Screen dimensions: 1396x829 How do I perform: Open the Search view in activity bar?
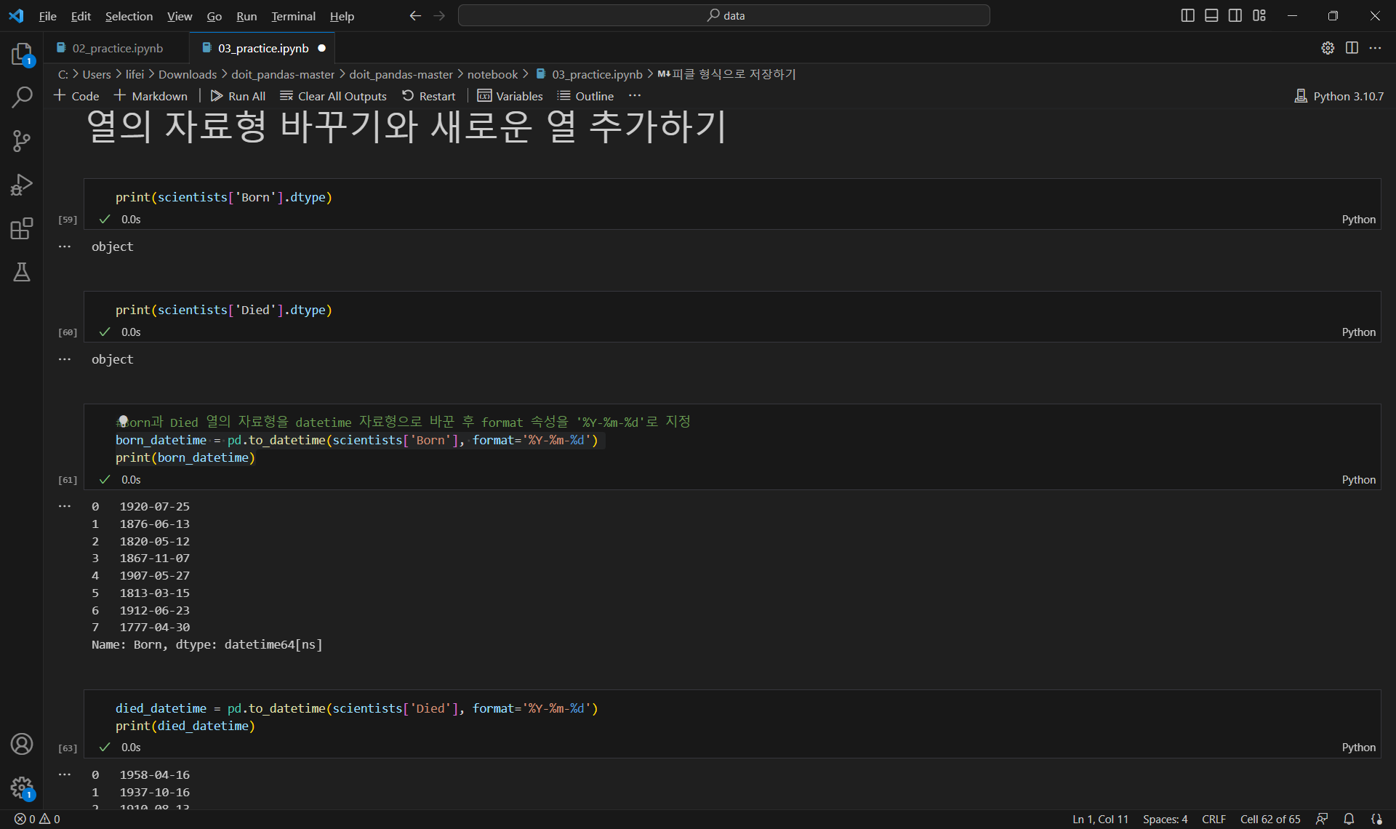point(22,97)
